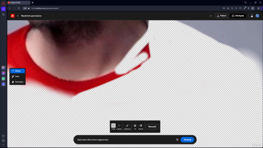Click the Udostępnij share button
Viewport: 263px width, 148px height.
[x=238, y=16]
